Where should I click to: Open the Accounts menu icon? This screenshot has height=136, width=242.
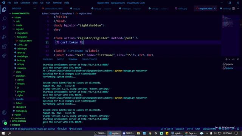4,113
